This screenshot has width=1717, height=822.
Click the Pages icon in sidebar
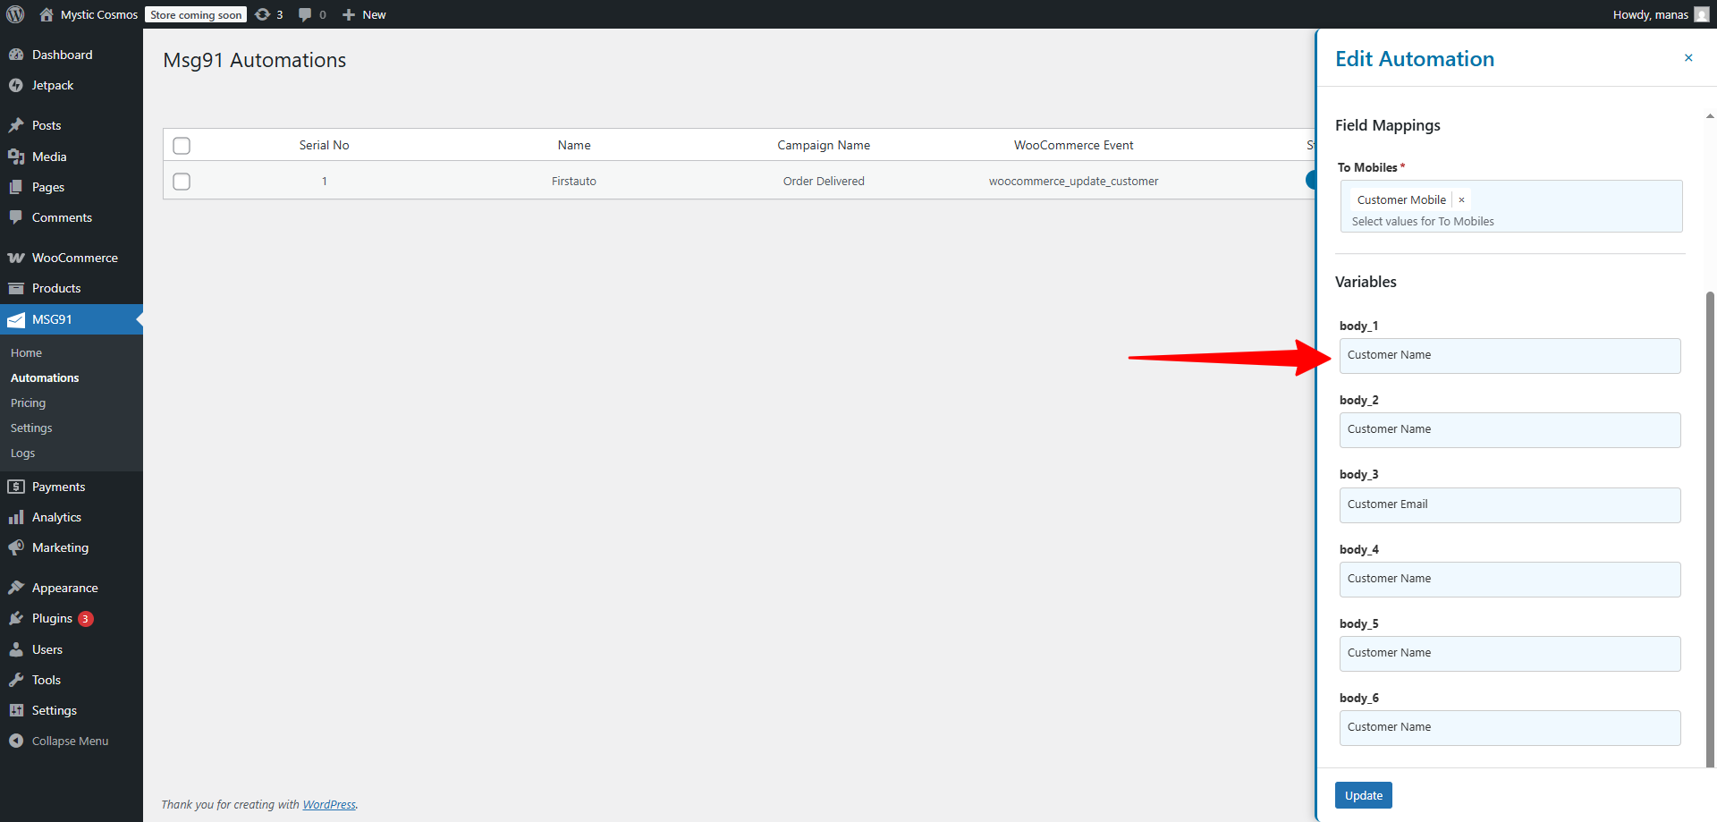click(x=16, y=187)
